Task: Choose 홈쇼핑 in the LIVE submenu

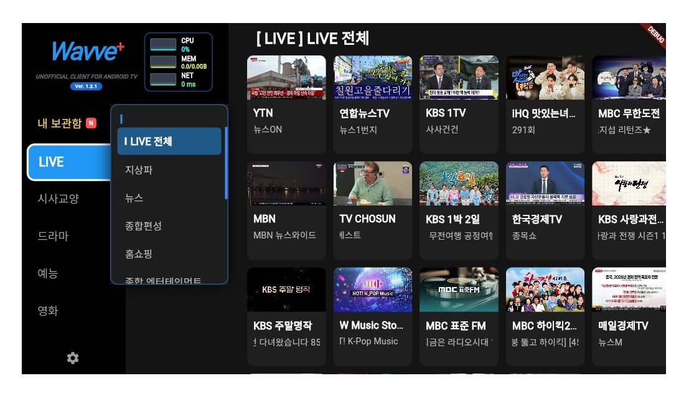Action: point(139,253)
